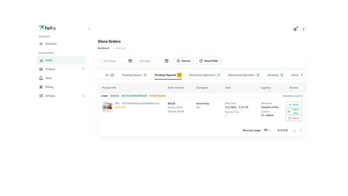Screen dimensions: 348x196
Task: Click the Product Info column header
Action: click(109, 88)
